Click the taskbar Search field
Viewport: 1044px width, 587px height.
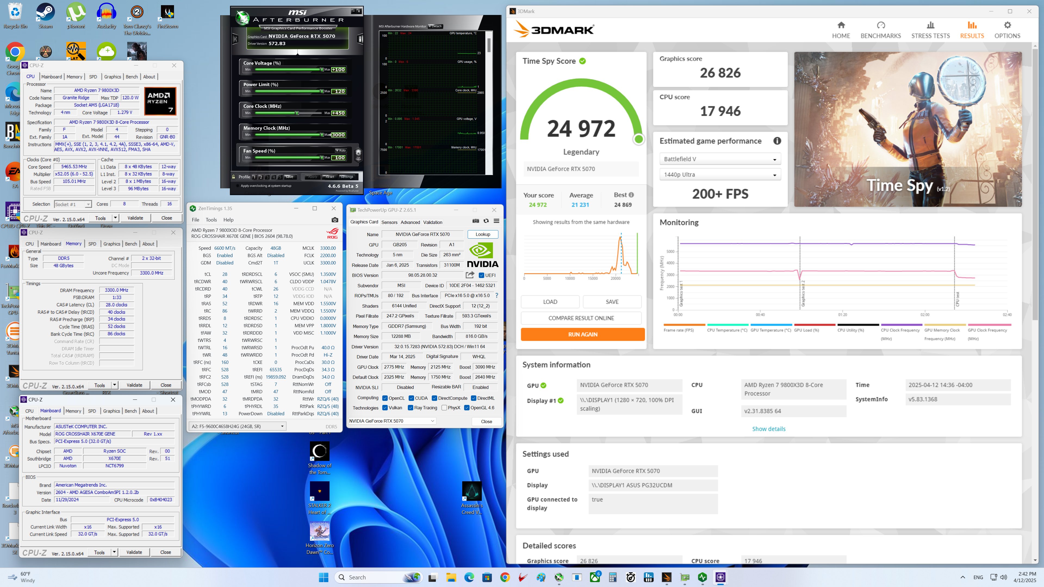click(378, 577)
